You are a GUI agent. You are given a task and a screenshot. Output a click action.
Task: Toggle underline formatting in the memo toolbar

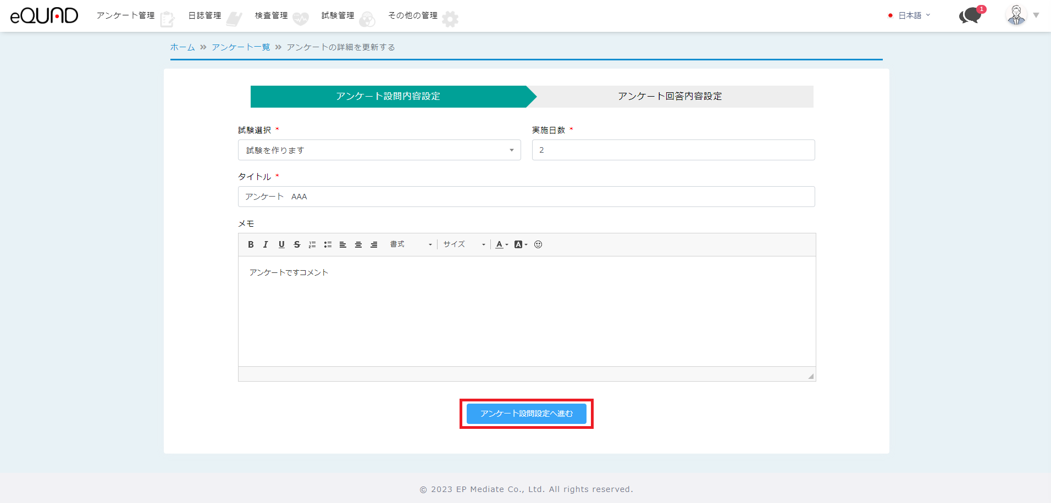click(281, 245)
